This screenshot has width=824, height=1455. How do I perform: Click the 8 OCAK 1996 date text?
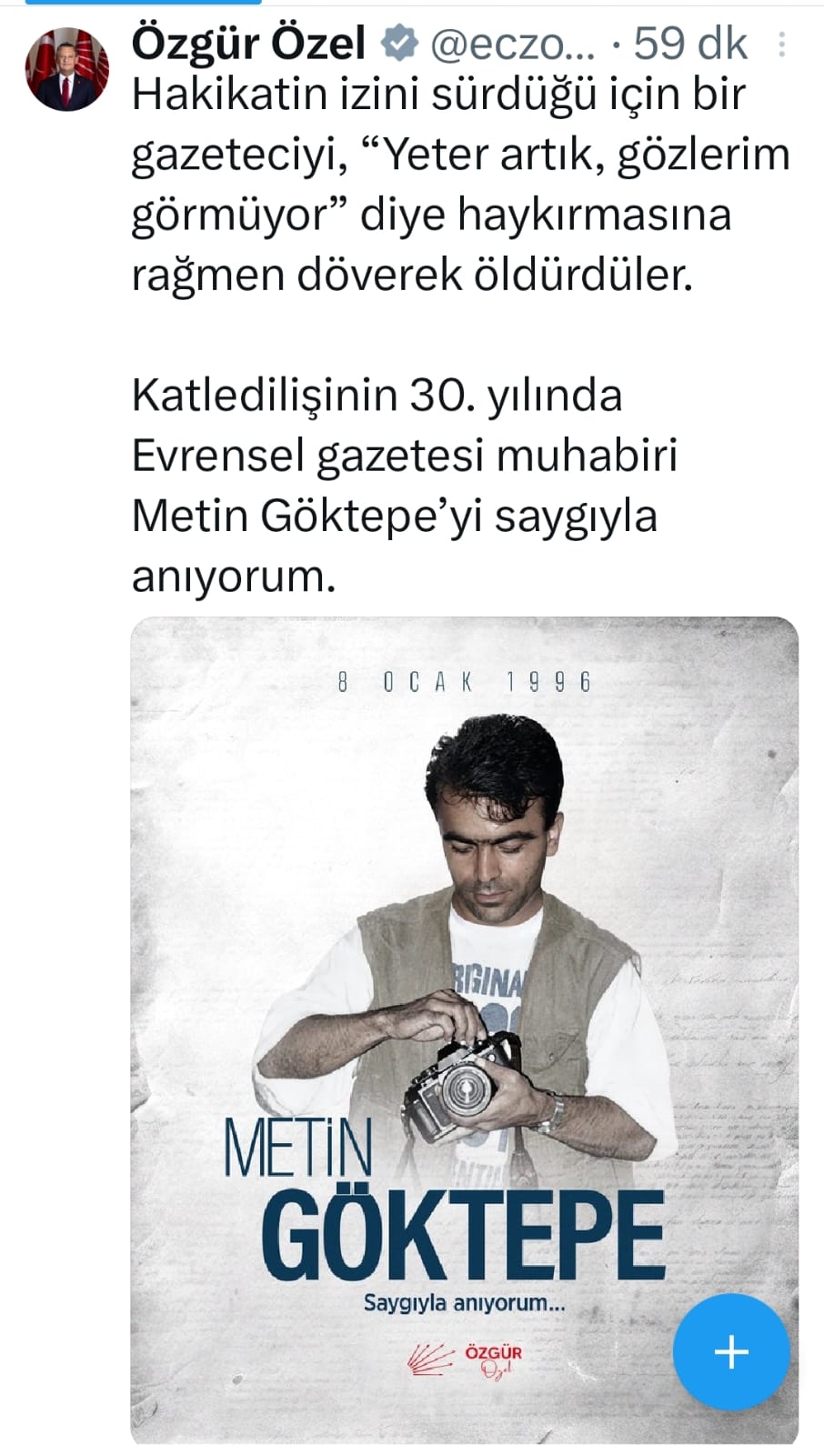(465, 682)
